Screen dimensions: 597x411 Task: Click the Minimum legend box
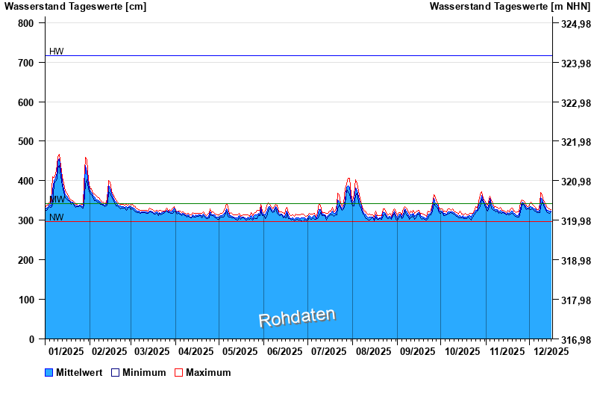tap(116, 372)
